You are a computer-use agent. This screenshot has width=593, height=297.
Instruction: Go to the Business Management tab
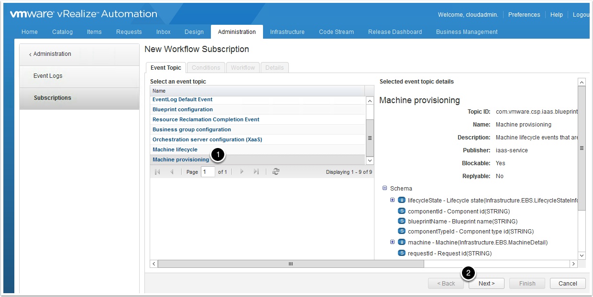tap(467, 32)
